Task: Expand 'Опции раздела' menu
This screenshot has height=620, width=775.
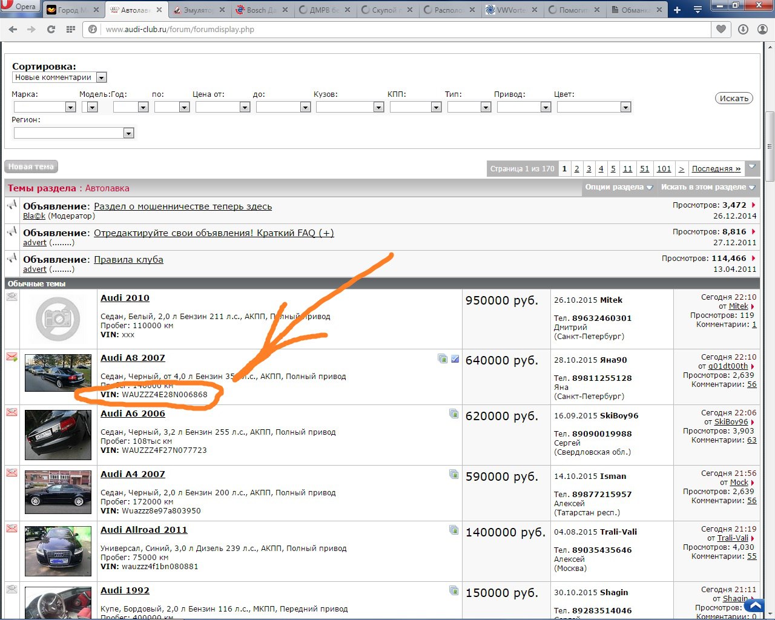Action: (x=619, y=187)
